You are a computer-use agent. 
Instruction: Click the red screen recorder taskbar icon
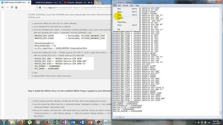[x=99, y=122]
